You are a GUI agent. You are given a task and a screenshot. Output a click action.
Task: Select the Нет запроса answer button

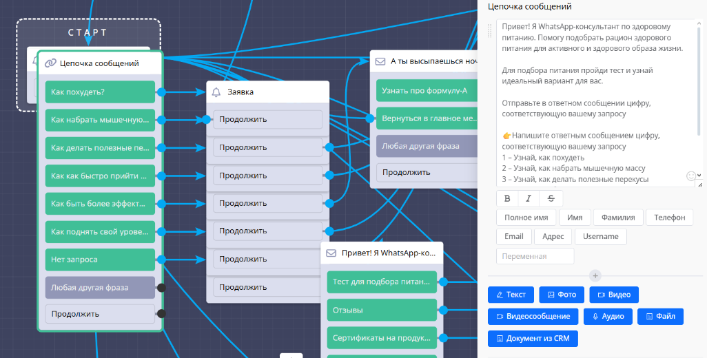[x=100, y=260]
